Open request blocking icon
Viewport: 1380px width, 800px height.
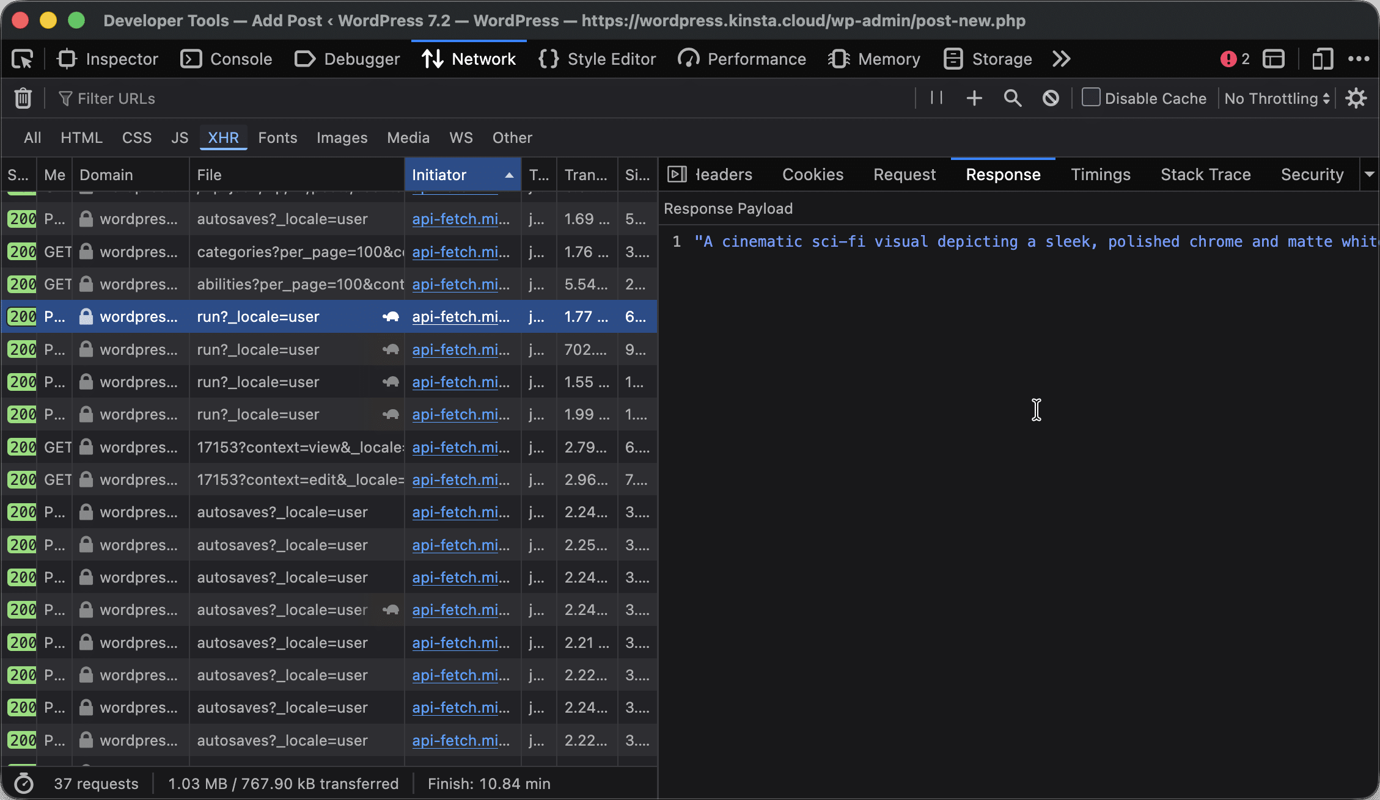click(x=1051, y=98)
